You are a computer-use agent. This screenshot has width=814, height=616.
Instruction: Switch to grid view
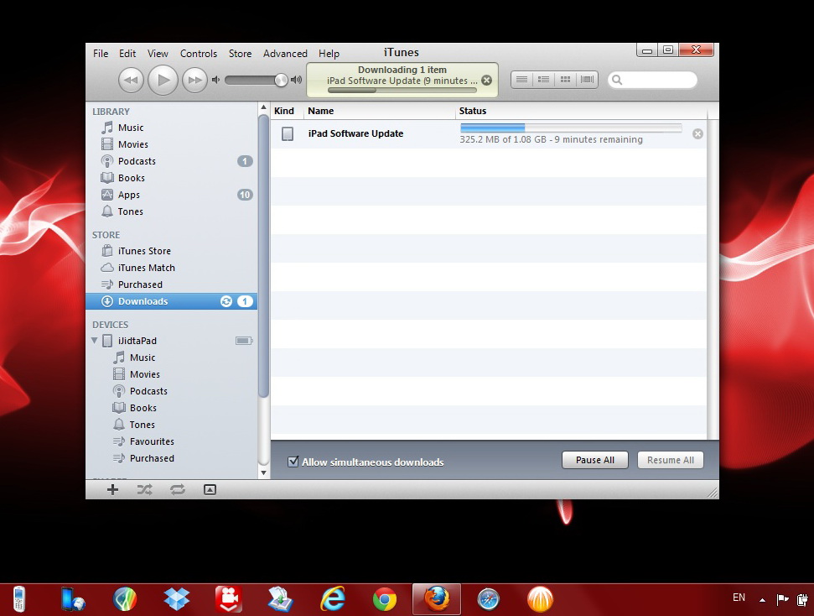[x=565, y=80]
